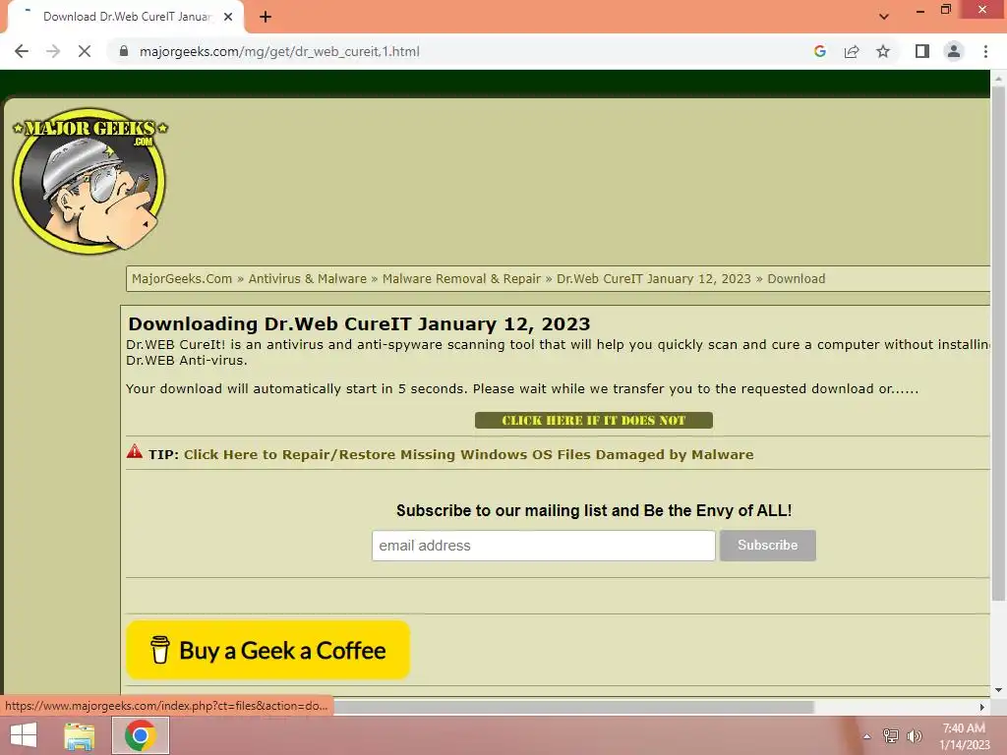Click the vertical scrollbar down arrow
The width and height of the screenshot is (1007, 755).
tap(998, 690)
